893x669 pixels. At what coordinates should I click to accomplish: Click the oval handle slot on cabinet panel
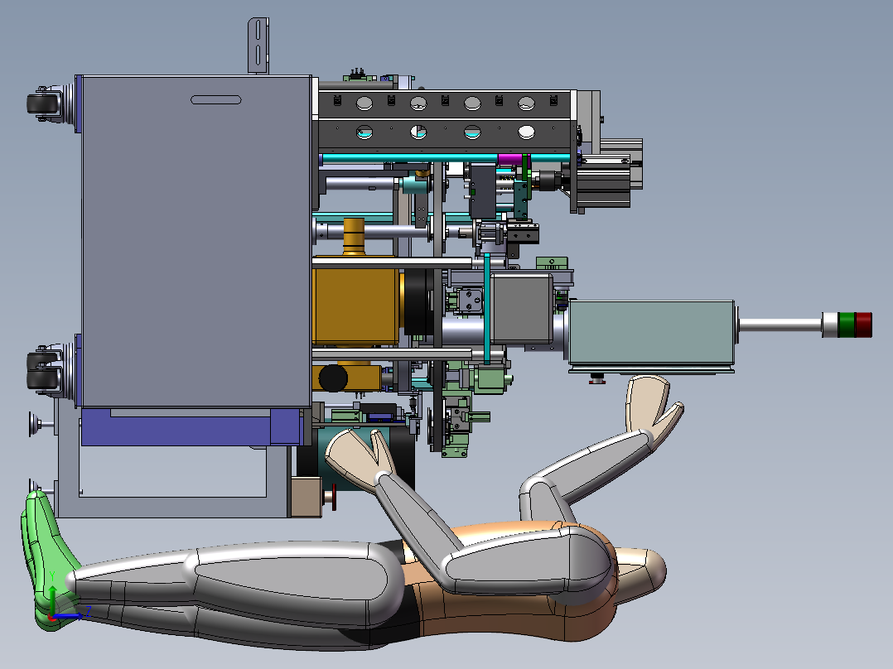(x=216, y=99)
